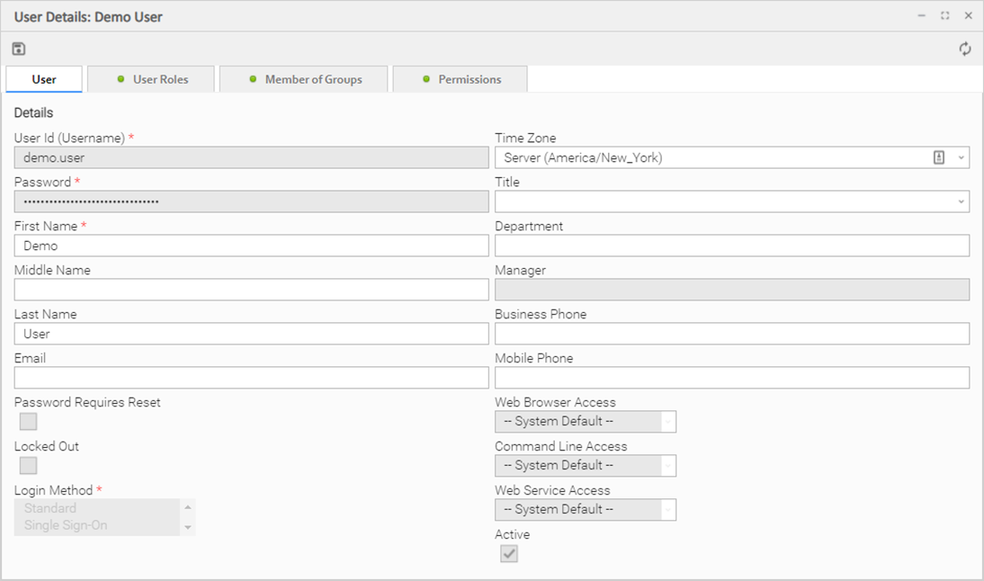Select Single Sign-On login method

point(66,525)
